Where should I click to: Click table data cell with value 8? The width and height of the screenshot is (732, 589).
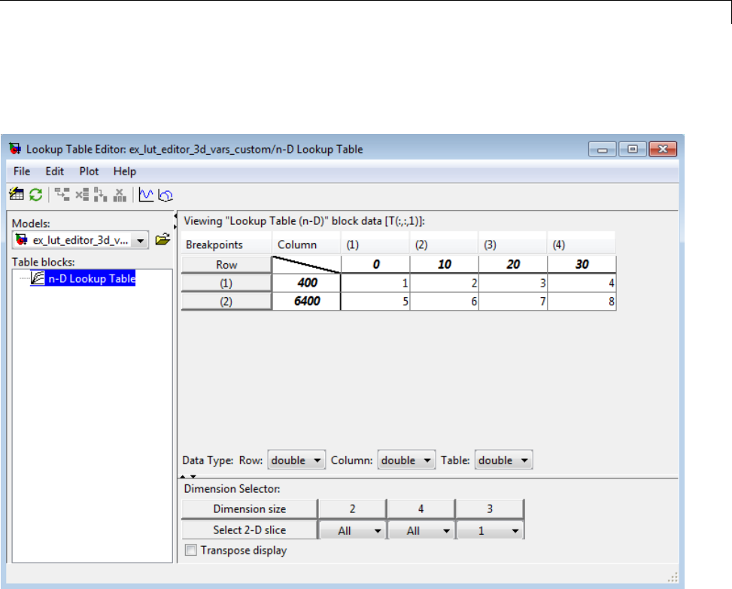point(582,301)
